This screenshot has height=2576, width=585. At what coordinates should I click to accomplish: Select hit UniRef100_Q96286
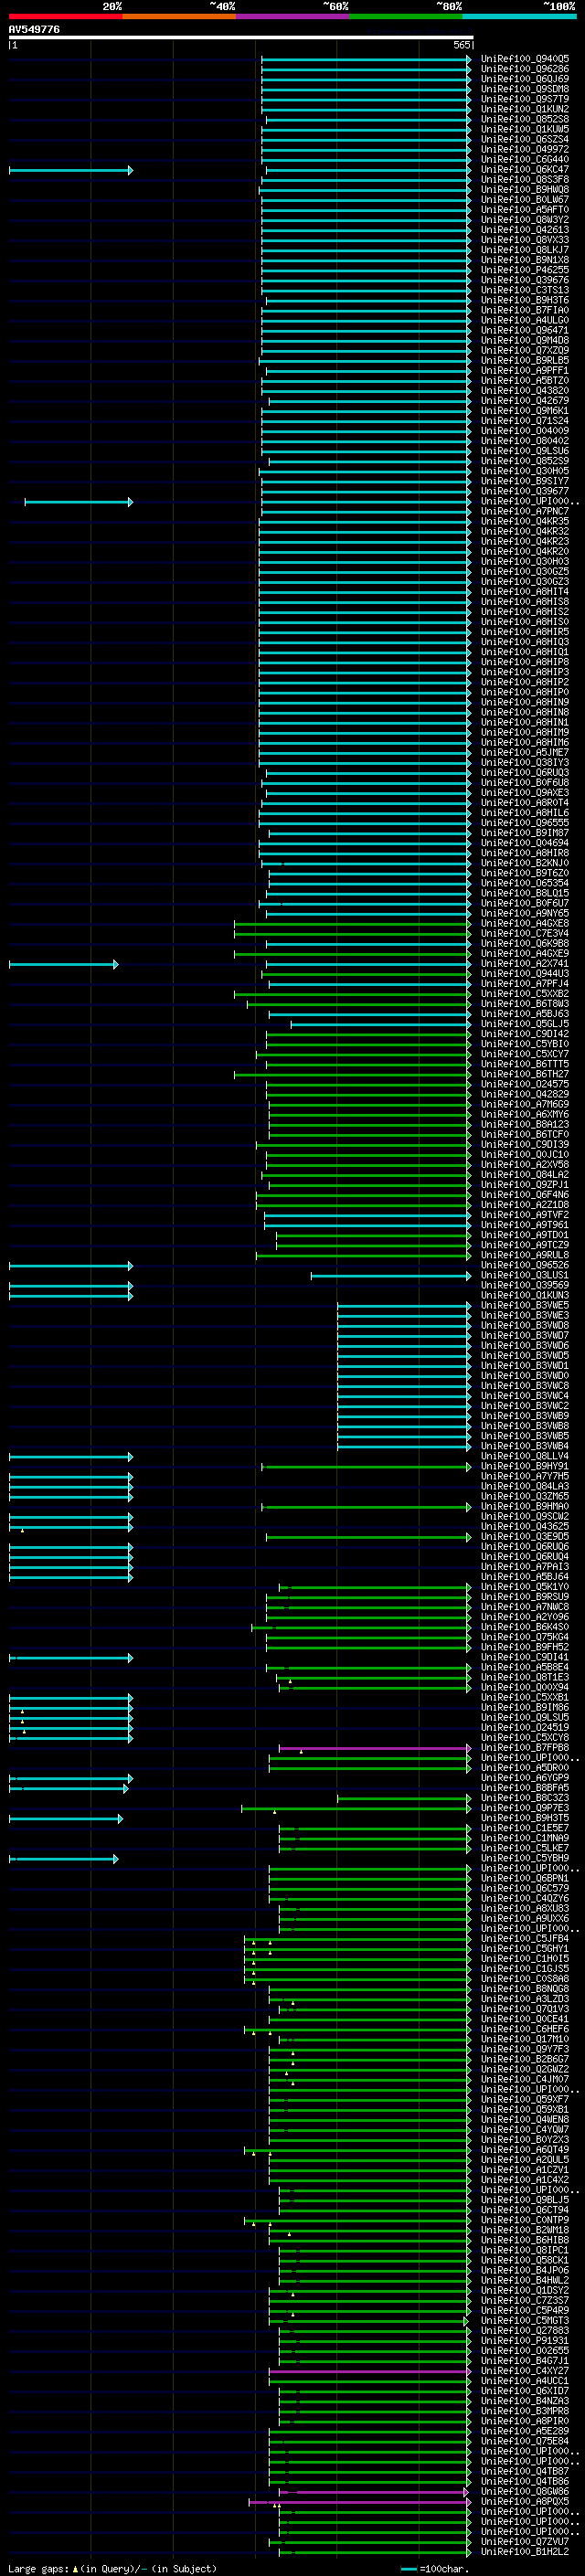click(525, 69)
